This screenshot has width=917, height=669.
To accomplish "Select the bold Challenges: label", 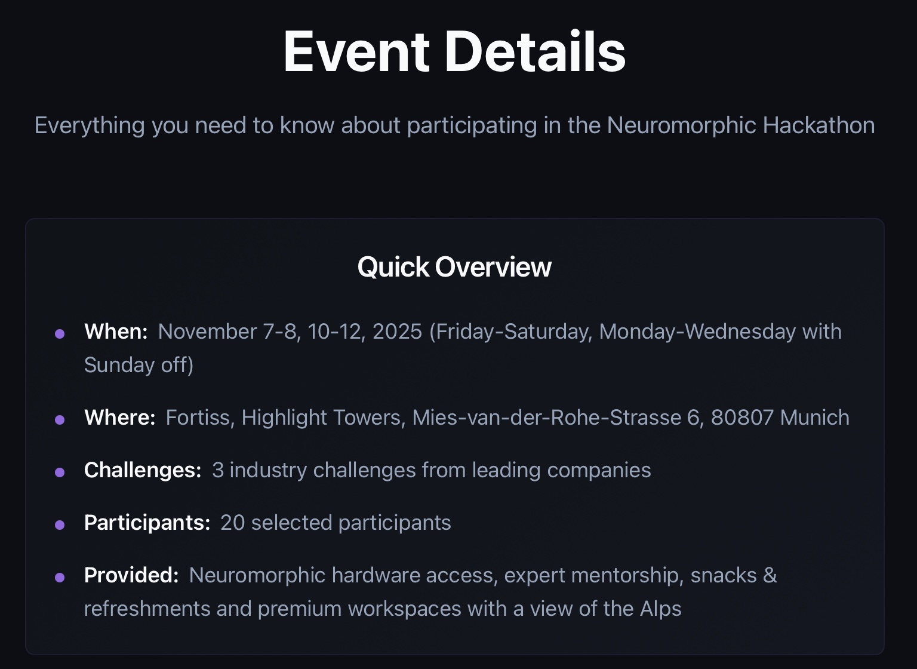I will [143, 470].
